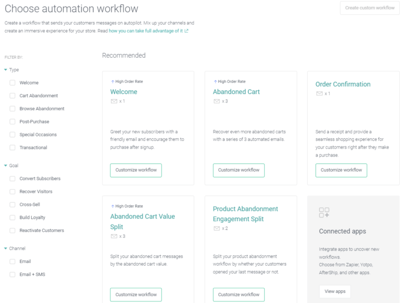Viewport: 404px width, 303px height.
Task: Click envelope icon on Product Abandonment Engagement Split
Action: [216, 228]
